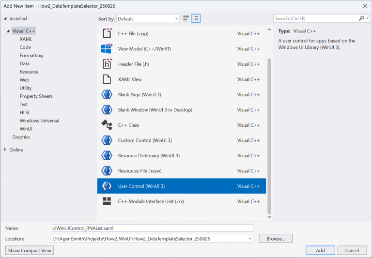This screenshot has width=372, height=258.
Task: Select the XAML View document icon
Action: point(107,79)
